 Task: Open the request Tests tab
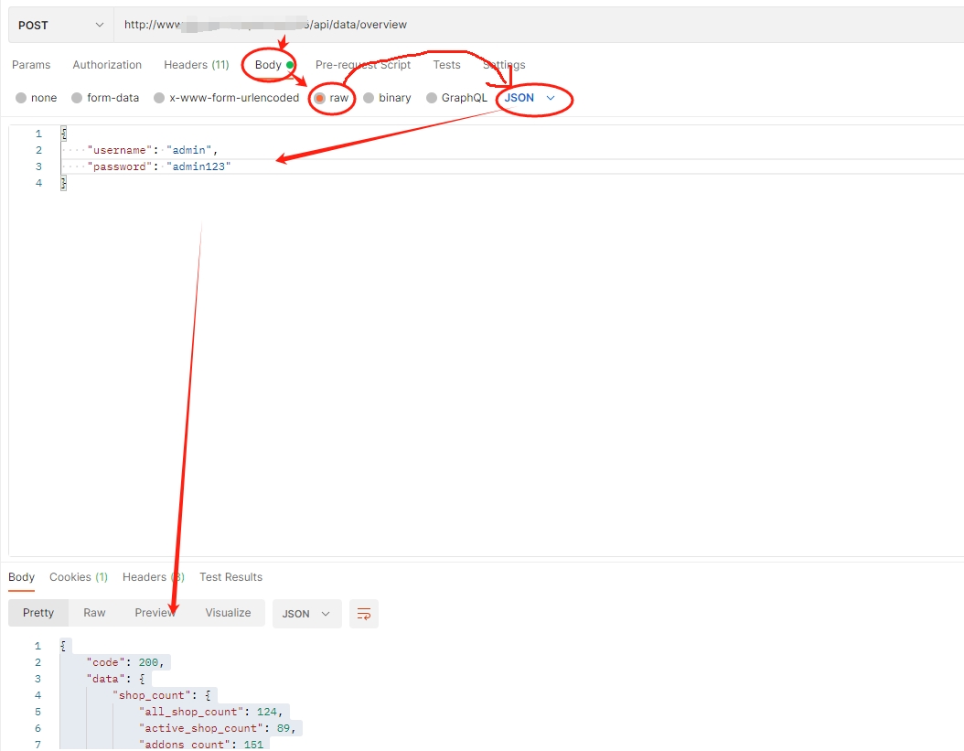[x=446, y=65]
